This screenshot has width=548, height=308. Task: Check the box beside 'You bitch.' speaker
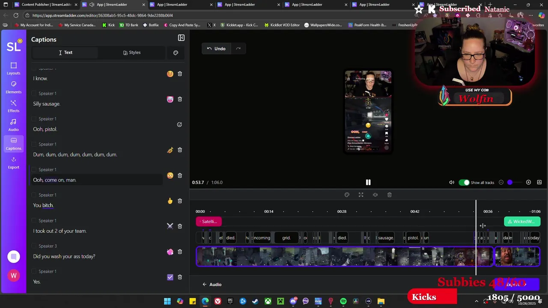click(x=34, y=195)
